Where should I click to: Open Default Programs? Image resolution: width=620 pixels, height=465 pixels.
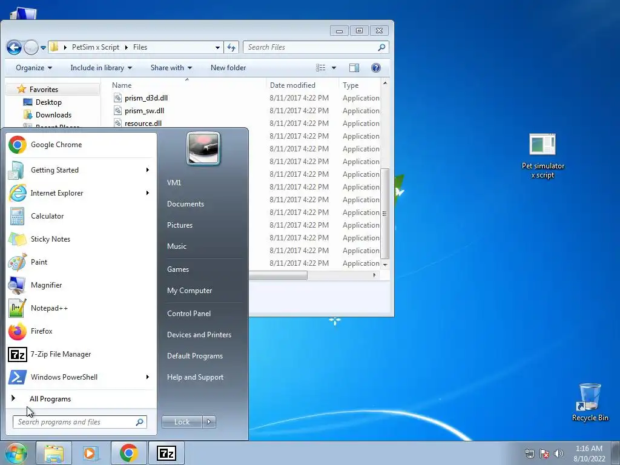194,356
